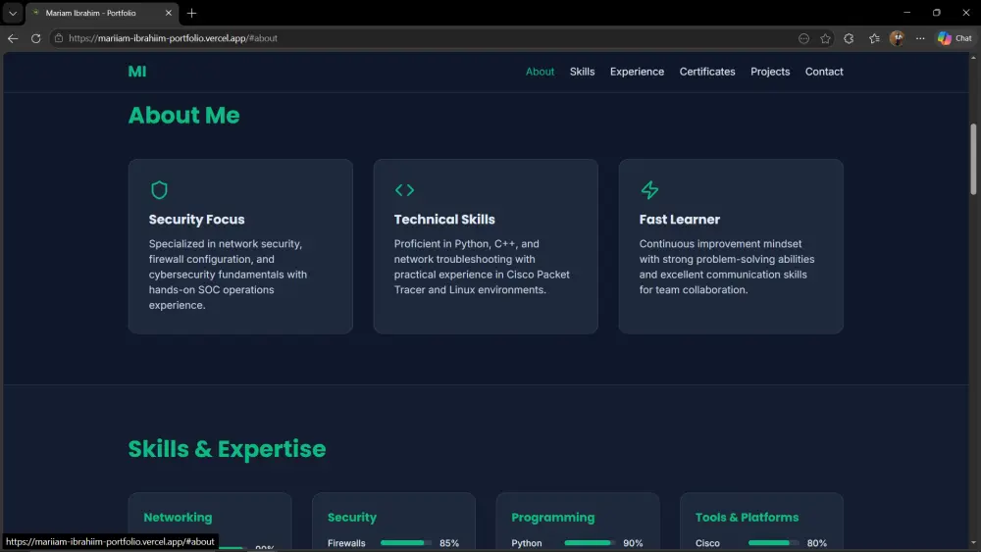Open the Experience nav link
The image size is (981, 552).
tap(637, 72)
